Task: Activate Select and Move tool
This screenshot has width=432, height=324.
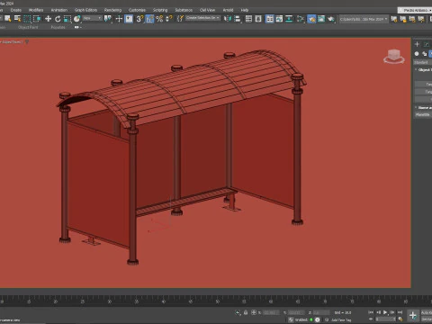Action: coord(48,19)
